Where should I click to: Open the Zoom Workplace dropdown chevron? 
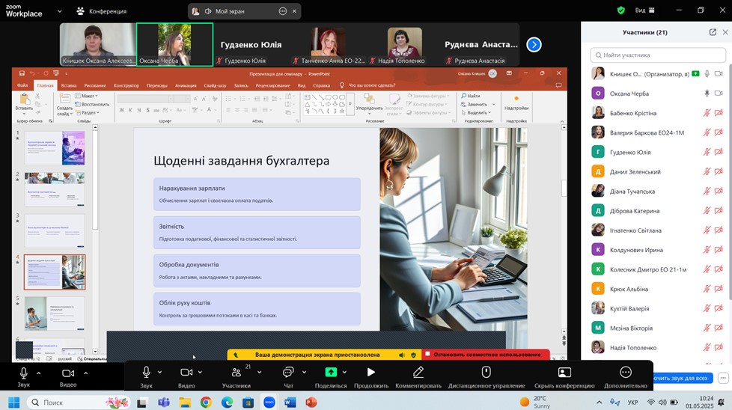[x=60, y=10]
